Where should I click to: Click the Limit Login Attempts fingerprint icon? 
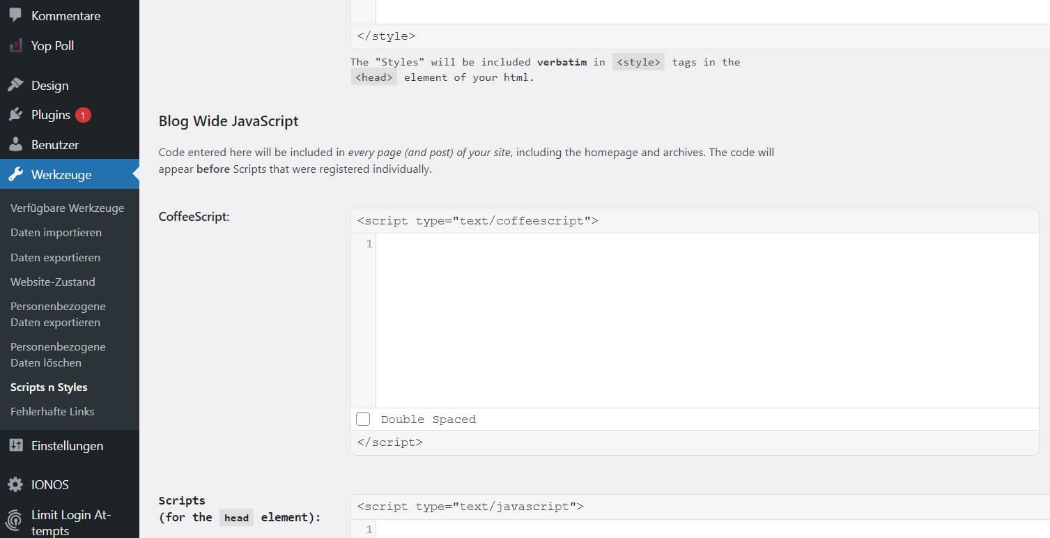click(15, 521)
